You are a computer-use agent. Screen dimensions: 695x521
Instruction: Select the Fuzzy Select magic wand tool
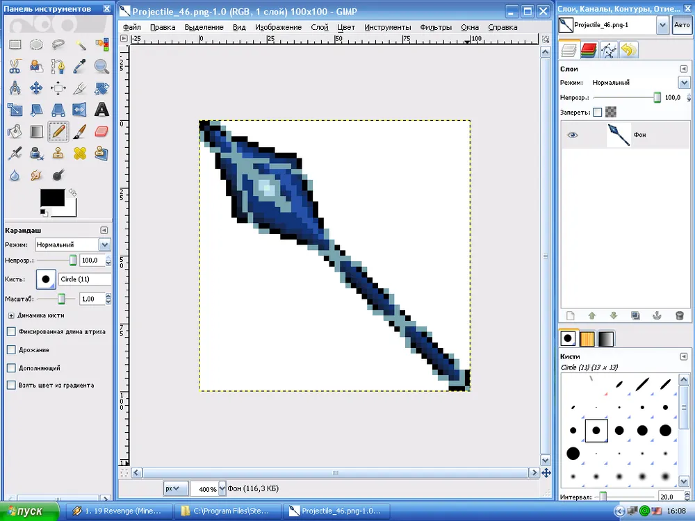80,45
